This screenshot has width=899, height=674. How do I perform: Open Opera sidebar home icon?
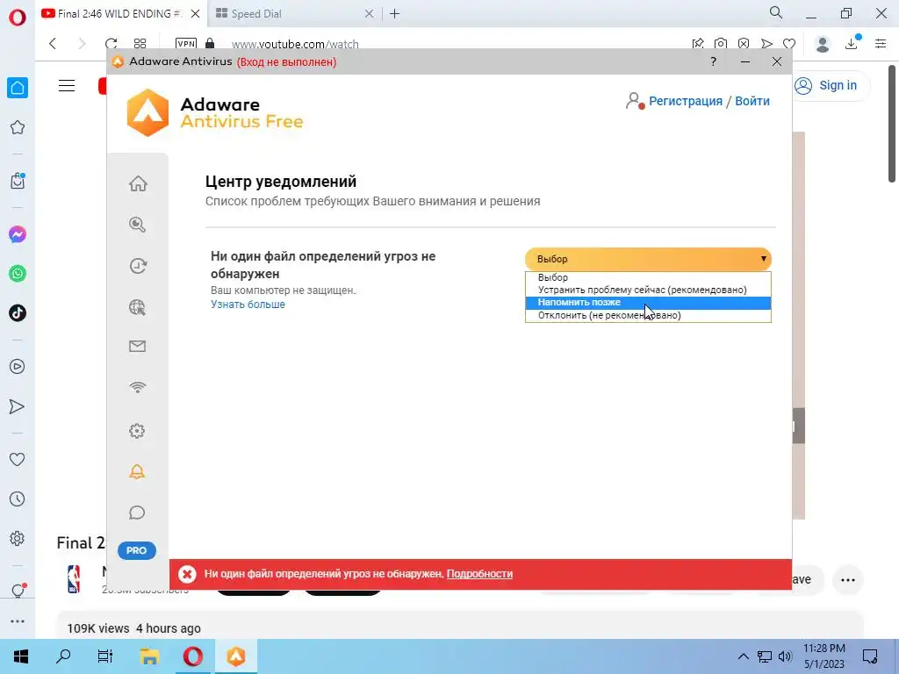[18, 88]
